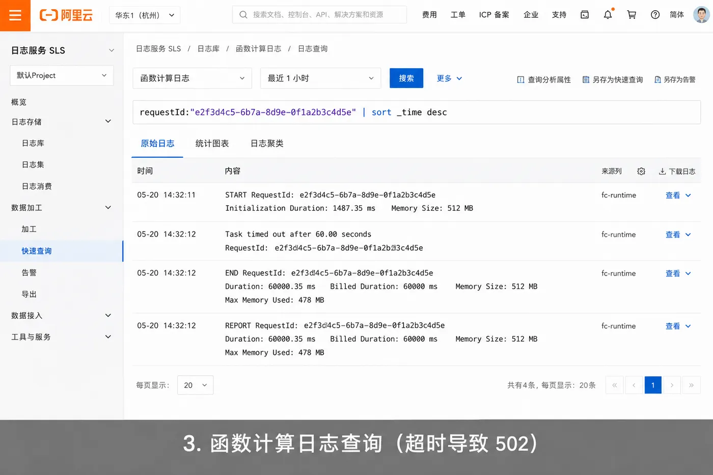Click 另存为告警
713x475 pixels.
pyautogui.click(x=675, y=79)
